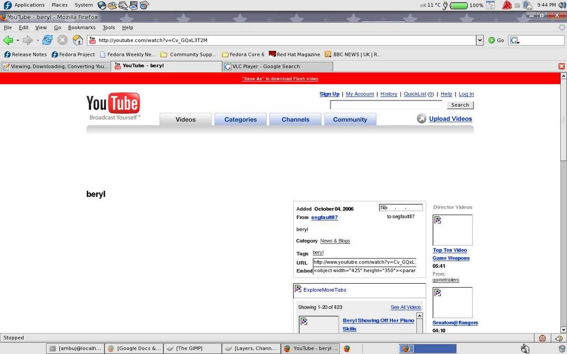
Task: Click the Upload Videos arrow icon
Action: [x=421, y=118]
